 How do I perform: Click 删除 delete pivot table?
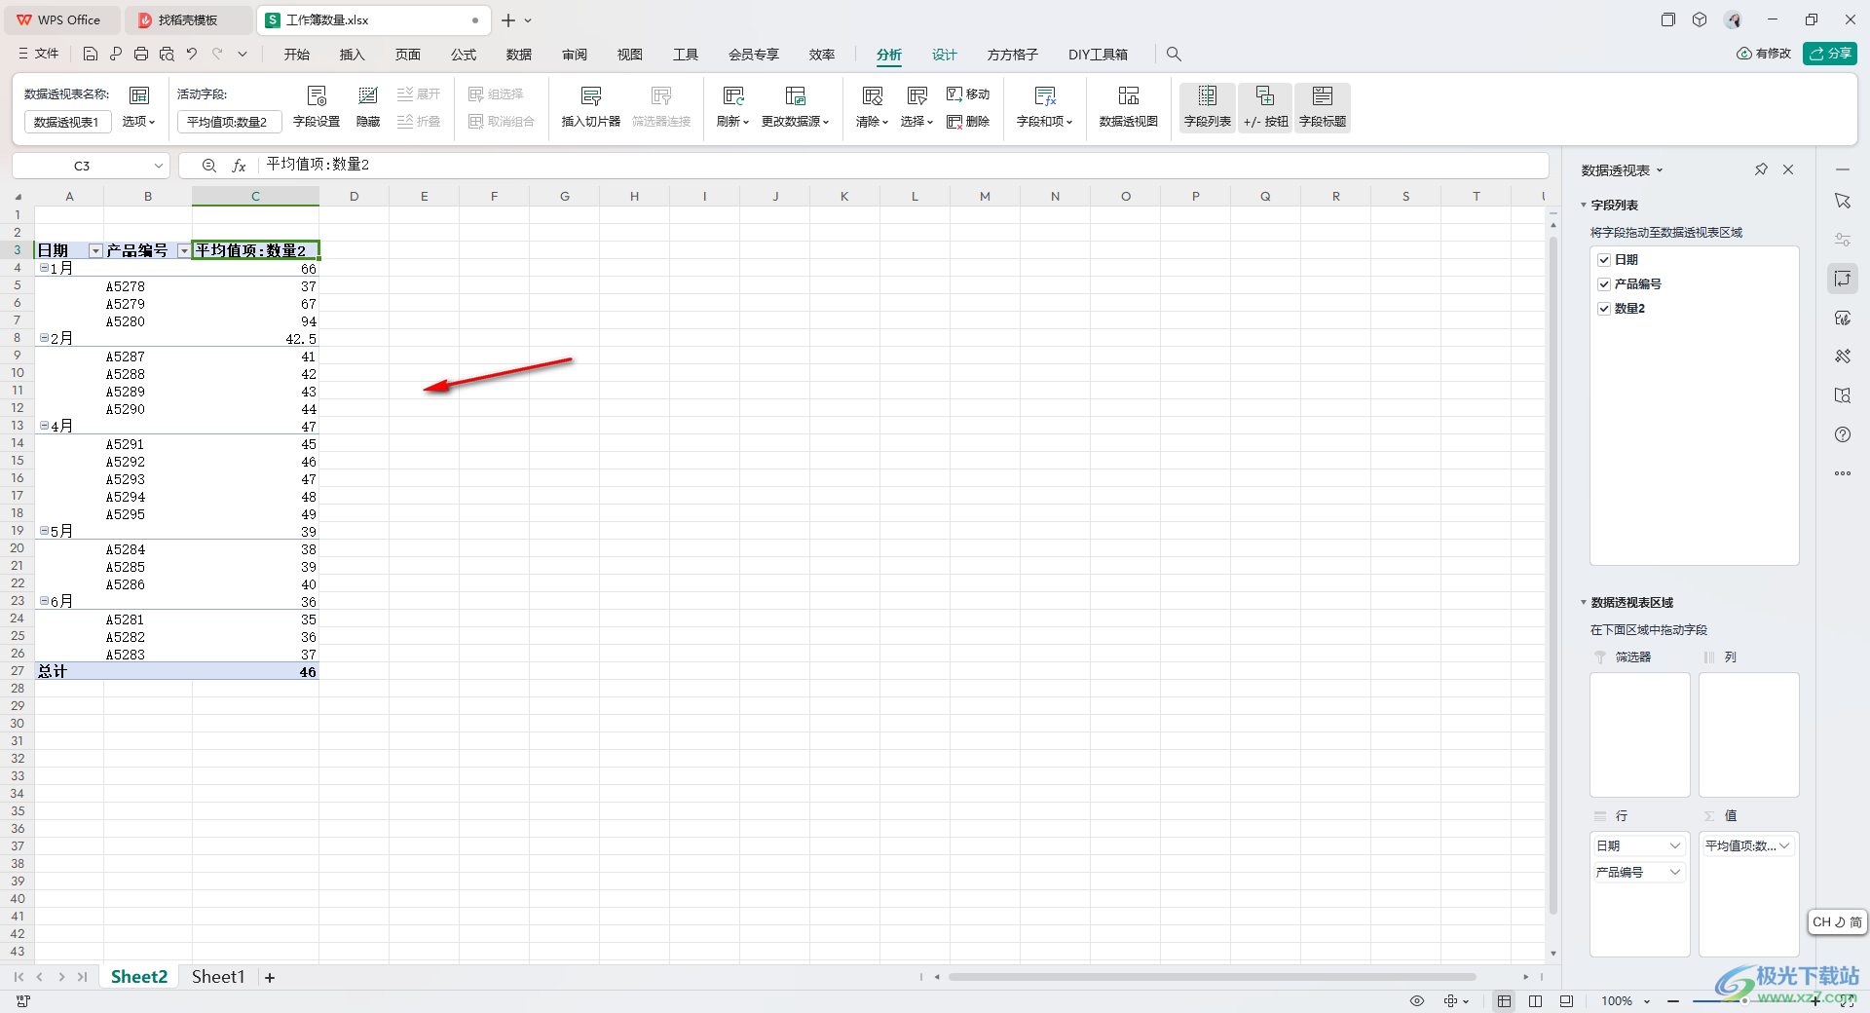968,122
